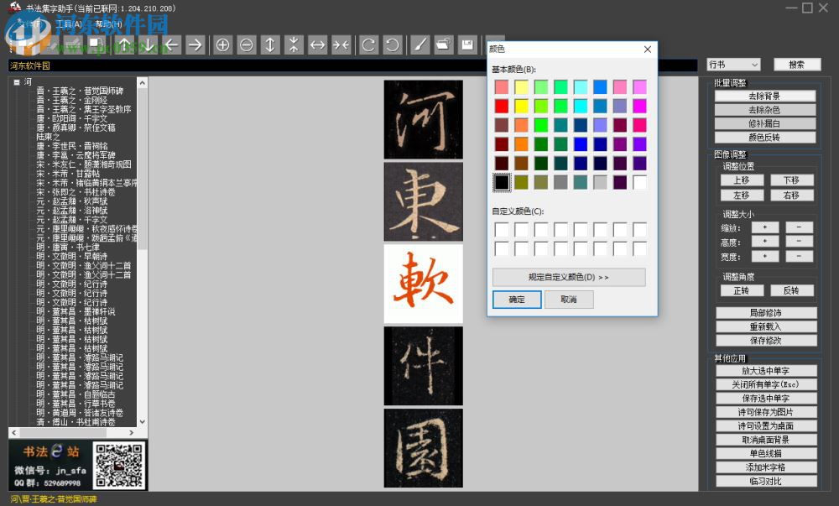Click the increase height vertical arrows icon
839x506 pixels.
click(270, 45)
